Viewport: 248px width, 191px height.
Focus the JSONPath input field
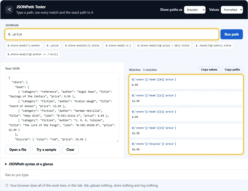[112, 34]
